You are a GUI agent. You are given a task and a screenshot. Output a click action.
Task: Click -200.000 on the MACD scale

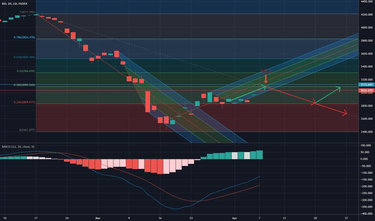(366, 186)
